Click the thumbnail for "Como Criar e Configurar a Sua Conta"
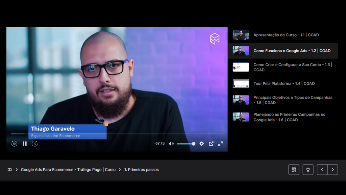The width and height of the screenshot is (346, 195). click(x=241, y=67)
